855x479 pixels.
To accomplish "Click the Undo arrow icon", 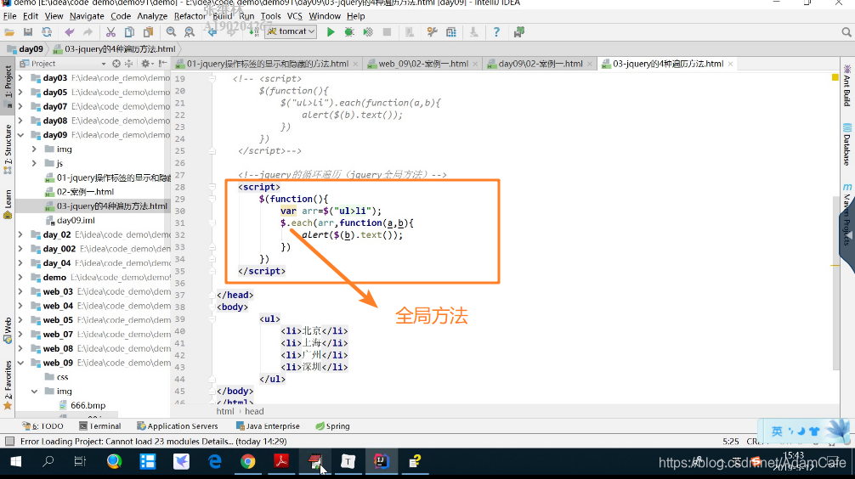I will tap(69, 32).
